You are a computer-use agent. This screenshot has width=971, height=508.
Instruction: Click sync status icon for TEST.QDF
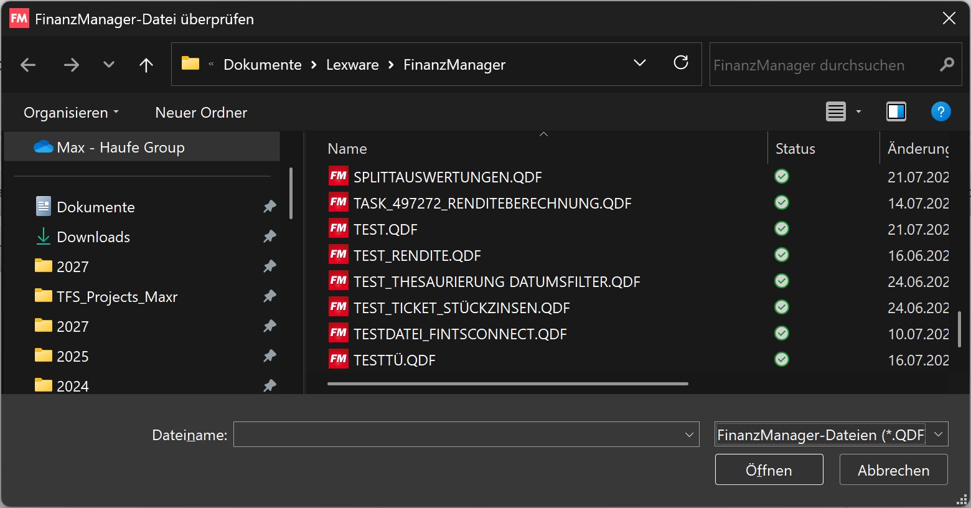coord(782,229)
